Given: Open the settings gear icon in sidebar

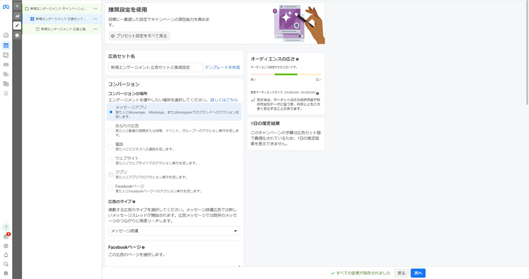Looking at the screenshot, I should coord(6,246).
